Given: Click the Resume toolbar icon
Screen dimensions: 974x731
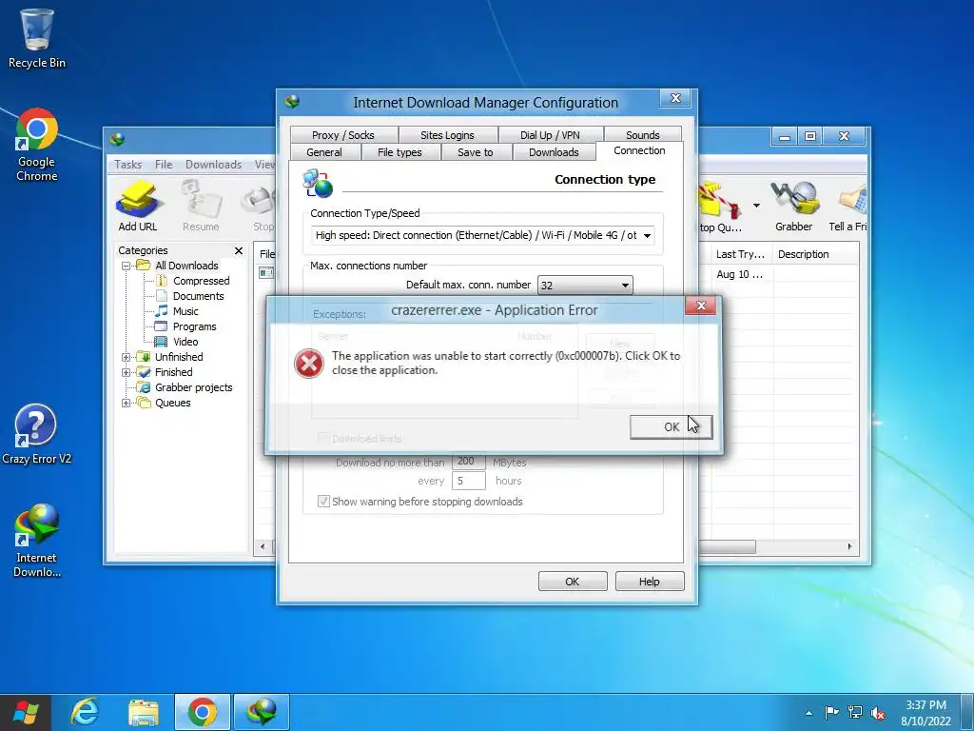Looking at the screenshot, I should pyautogui.click(x=201, y=206).
